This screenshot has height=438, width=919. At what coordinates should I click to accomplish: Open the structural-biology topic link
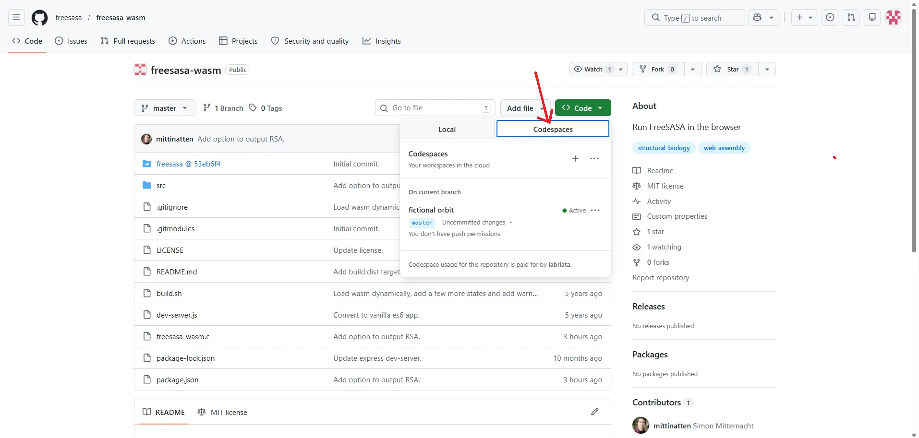[x=664, y=148]
